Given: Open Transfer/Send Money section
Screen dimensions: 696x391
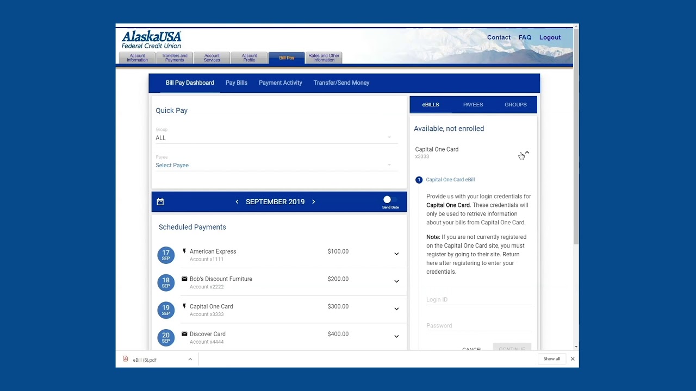Looking at the screenshot, I should click(x=341, y=83).
